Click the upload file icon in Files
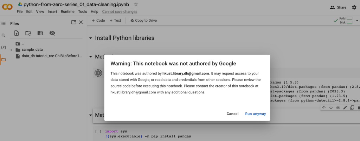This screenshot has width=360, height=141. click(x=17, y=33)
